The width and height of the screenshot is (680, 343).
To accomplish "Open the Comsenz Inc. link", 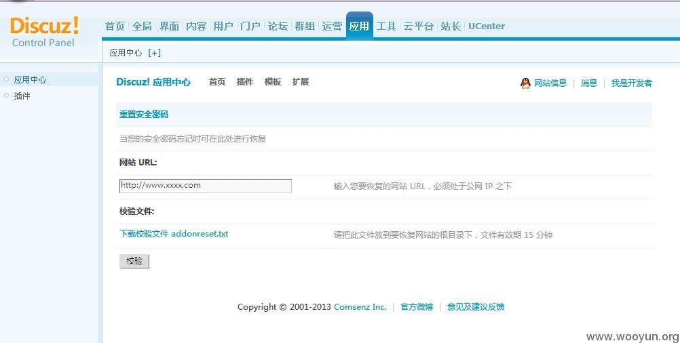I will click(x=360, y=307).
